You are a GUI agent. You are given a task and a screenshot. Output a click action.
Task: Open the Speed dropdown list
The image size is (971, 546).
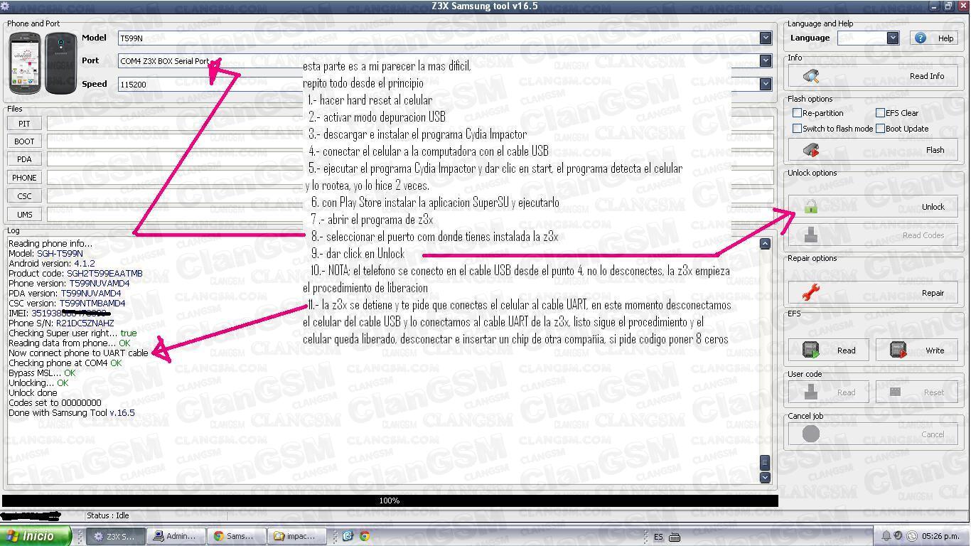tap(766, 84)
